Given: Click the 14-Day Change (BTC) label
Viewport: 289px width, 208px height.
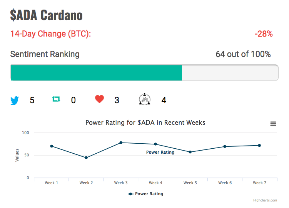Looking at the screenshot, I should tap(50, 34).
